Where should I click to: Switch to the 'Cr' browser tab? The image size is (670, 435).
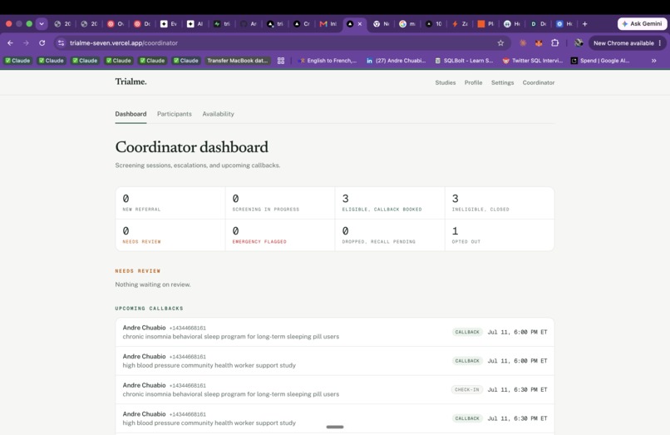[x=301, y=24]
